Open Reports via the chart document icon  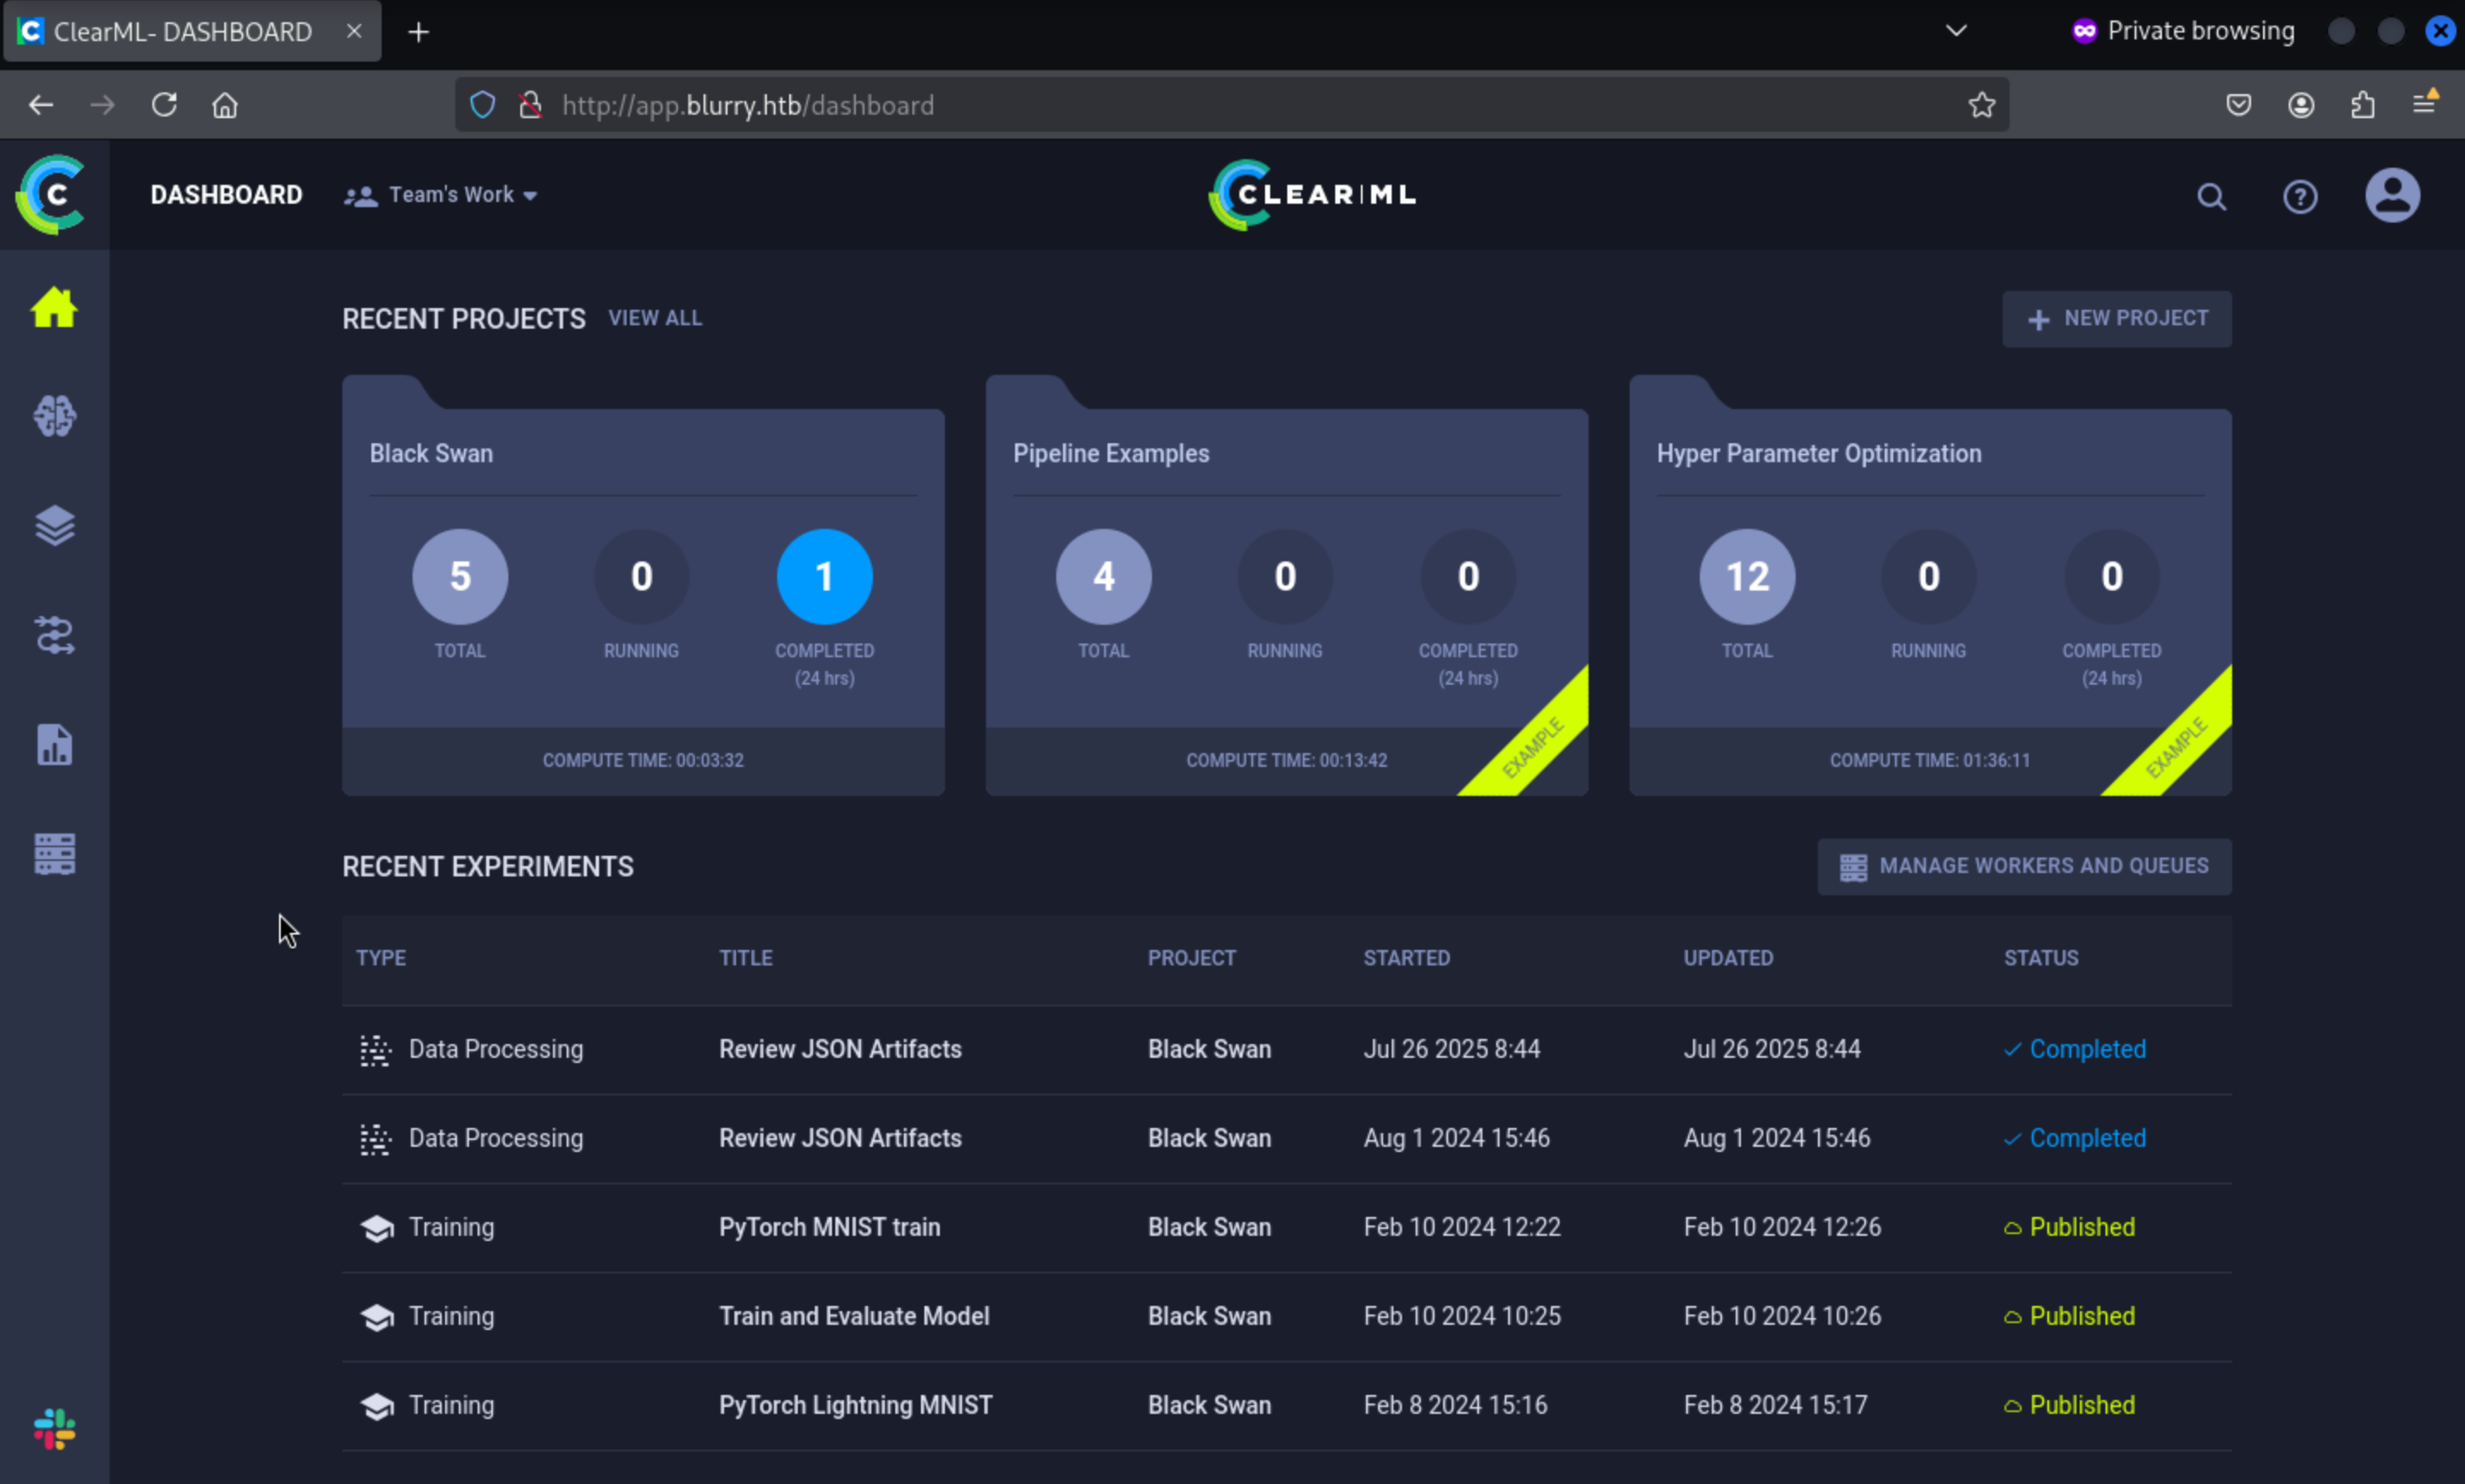(x=54, y=745)
